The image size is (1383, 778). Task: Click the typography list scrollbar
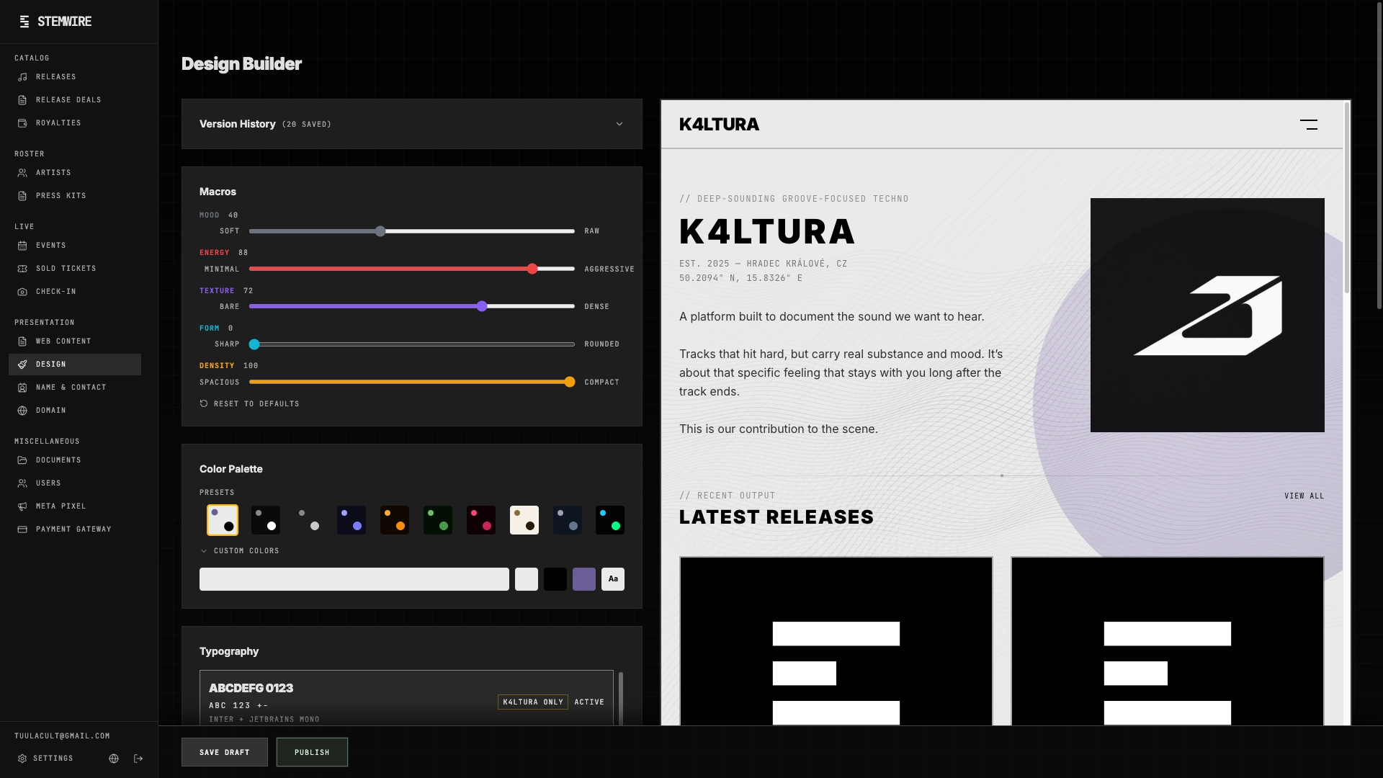coord(621,698)
